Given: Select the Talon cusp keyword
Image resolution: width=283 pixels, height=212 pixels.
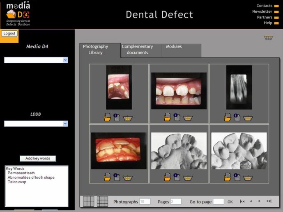Looking at the screenshot, I should (17, 182).
